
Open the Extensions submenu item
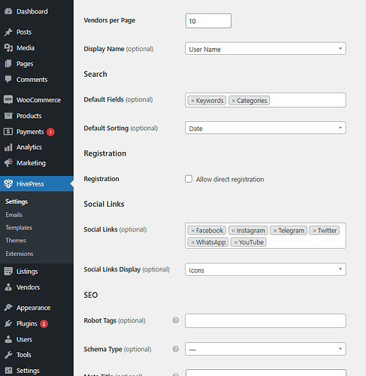click(x=20, y=253)
